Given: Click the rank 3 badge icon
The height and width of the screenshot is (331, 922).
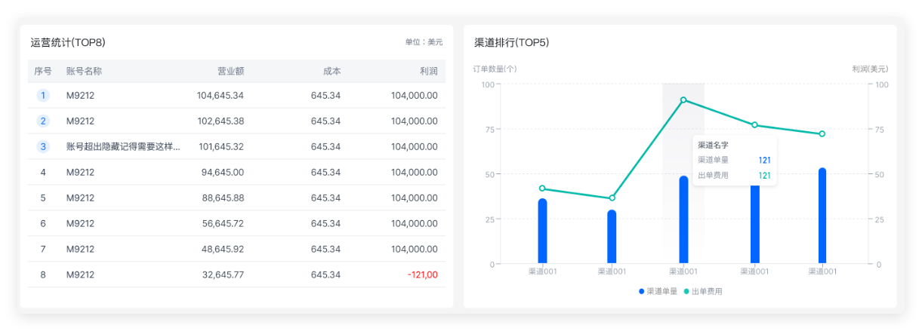Looking at the screenshot, I should click(x=43, y=147).
